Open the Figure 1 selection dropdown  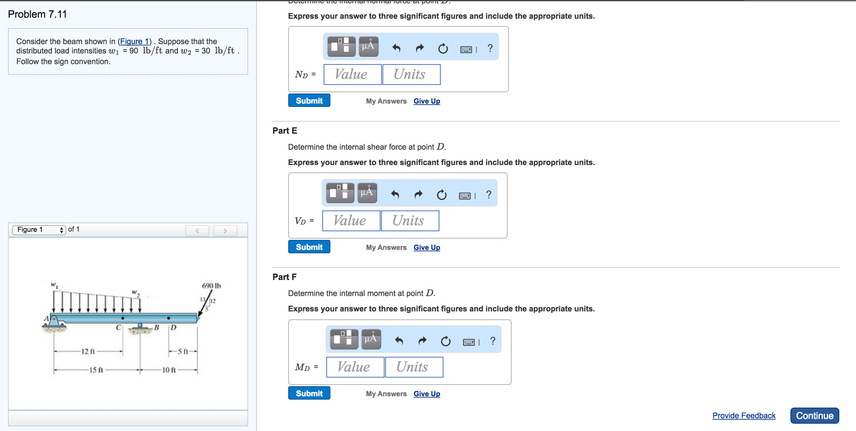[38, 230]
